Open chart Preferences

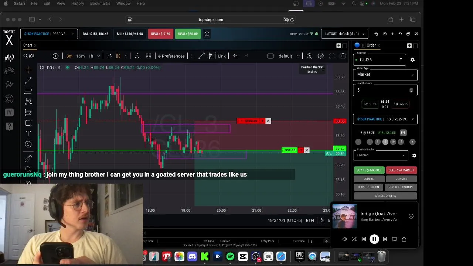pos(171,56)
